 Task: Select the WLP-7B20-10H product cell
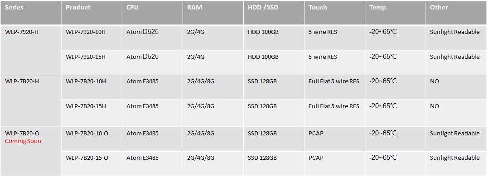tap(92, 87)
